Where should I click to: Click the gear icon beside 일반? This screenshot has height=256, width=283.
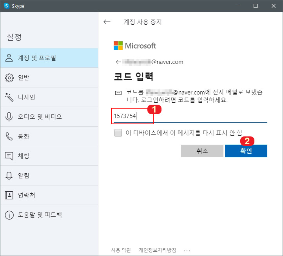point(9,78)
